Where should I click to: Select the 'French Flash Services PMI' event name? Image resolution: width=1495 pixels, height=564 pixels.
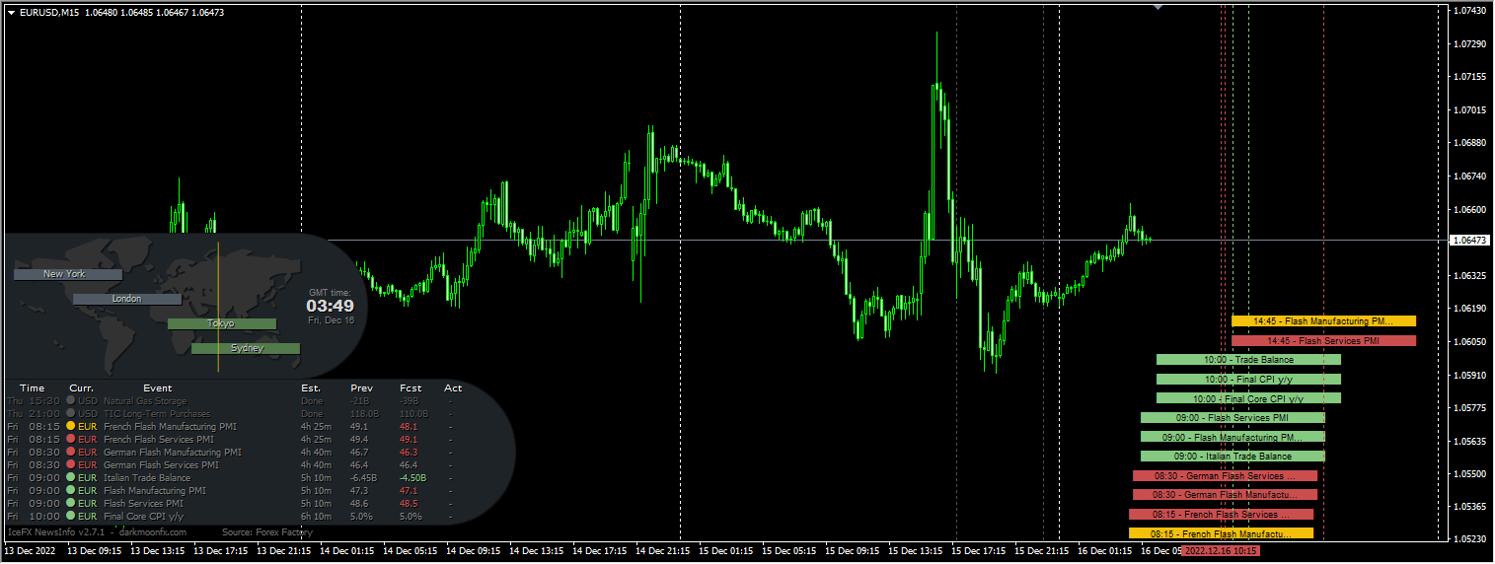[159, 440]
